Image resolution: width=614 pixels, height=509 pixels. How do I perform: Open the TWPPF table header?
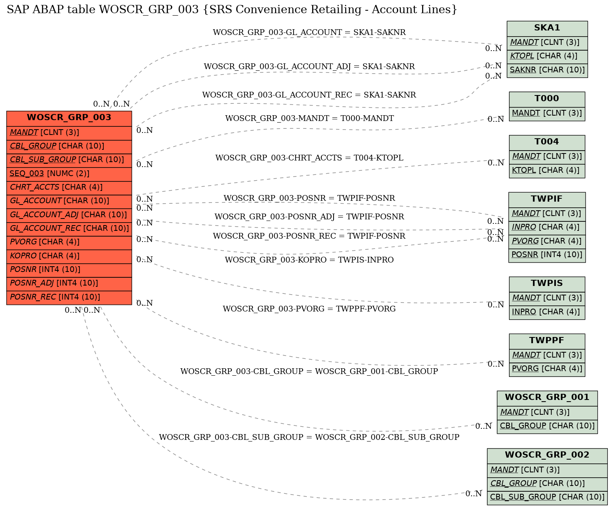pos(547,341)
